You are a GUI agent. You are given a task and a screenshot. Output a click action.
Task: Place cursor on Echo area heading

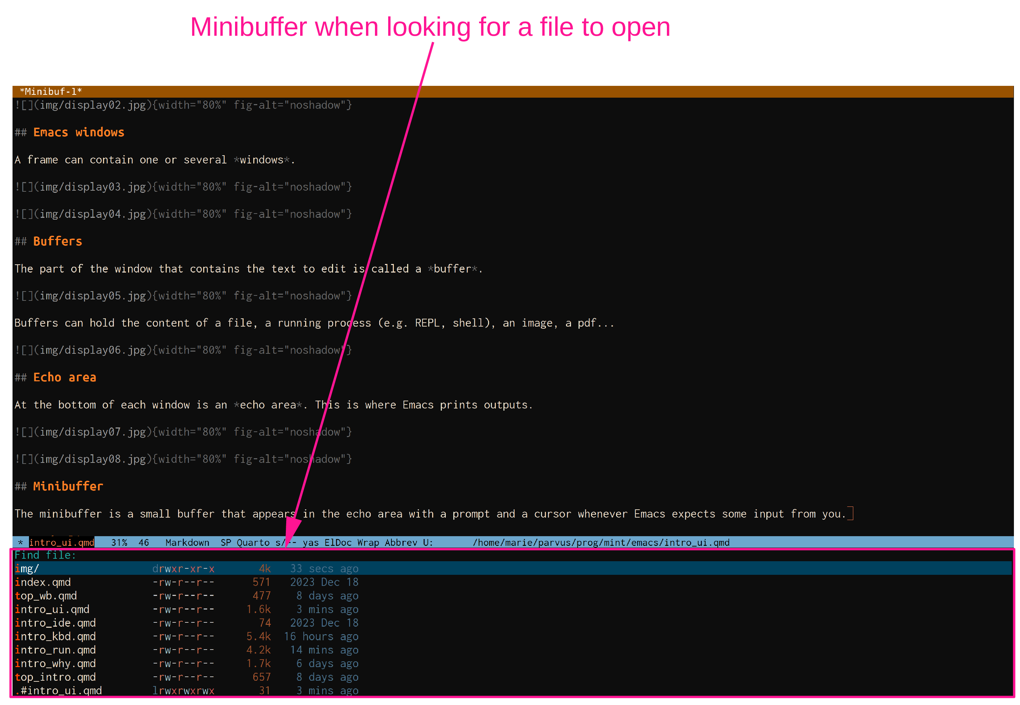click(64, 377)
